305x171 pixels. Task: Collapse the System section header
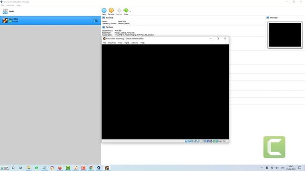pos(109,27)
